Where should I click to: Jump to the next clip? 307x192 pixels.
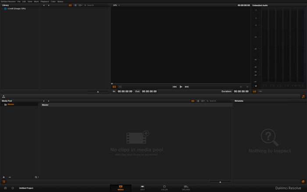[x=187, y=87]
